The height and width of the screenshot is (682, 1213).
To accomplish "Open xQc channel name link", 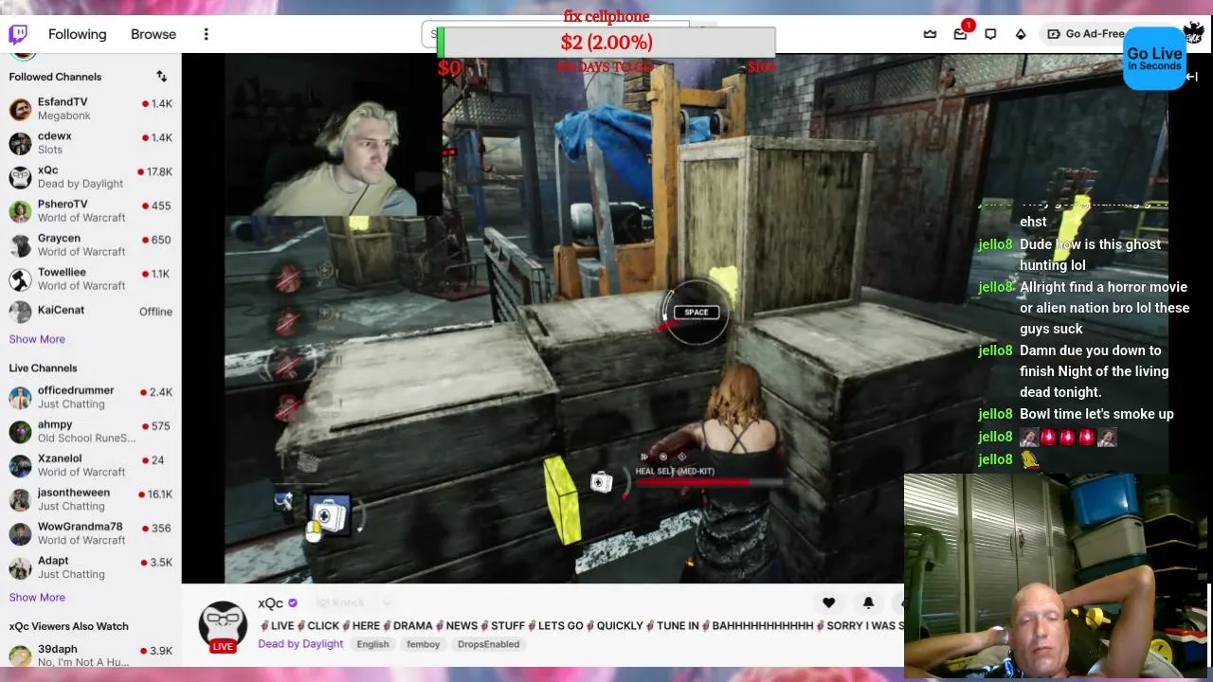I will click(270, 603).
